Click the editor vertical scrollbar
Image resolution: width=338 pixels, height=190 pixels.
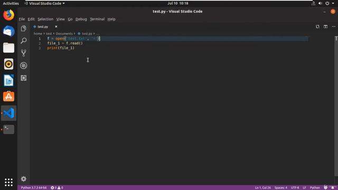coord(336,106)
